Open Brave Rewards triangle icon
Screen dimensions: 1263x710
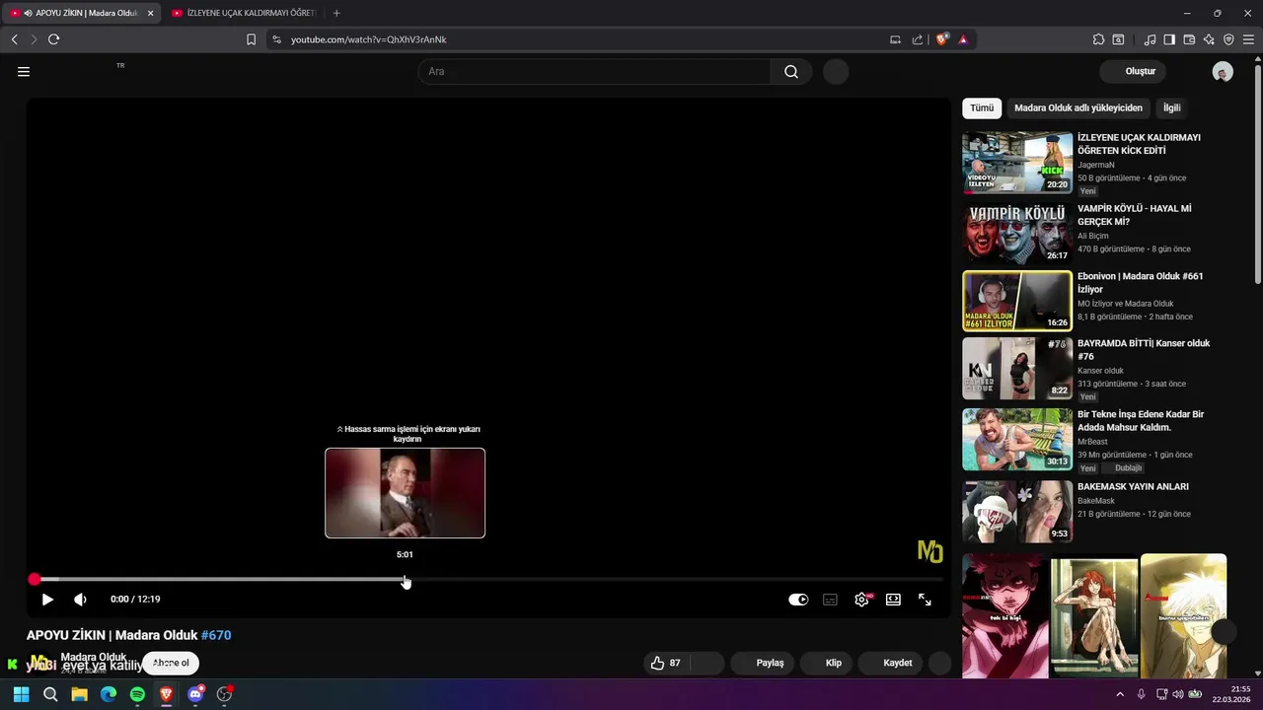[963, 39]
